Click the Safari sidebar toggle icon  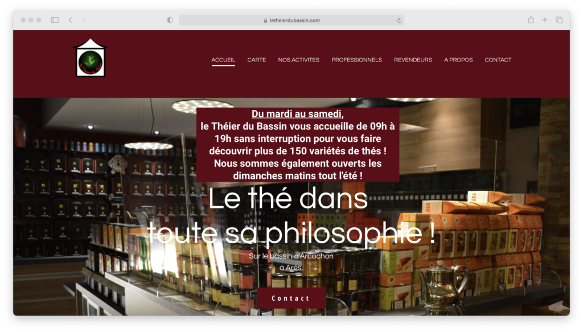point(55,20)
